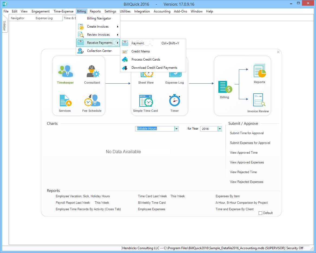Open BiWeekly Time Card report
Image resolution: width=316 pixels, height=253 pixels.
(152, 203)
